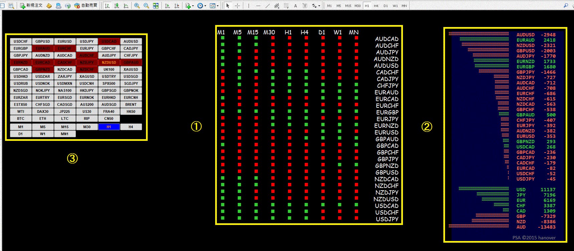This screenshot has height=251, width=574.
Task: Toggle chart auto scroll
Action: click(167, 6)
